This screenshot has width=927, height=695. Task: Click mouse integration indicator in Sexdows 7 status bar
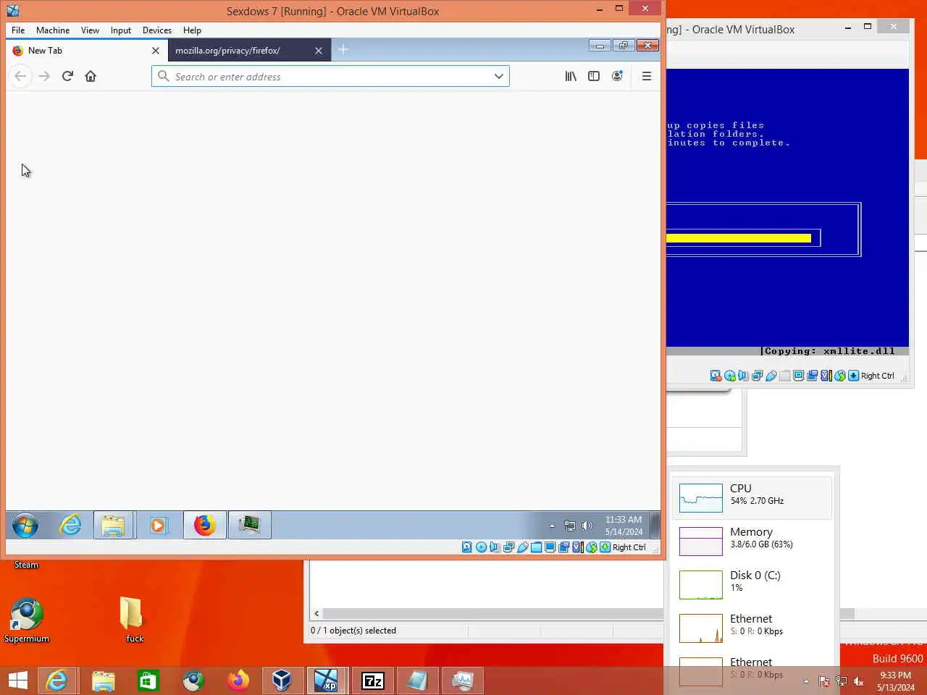(592, 547)
